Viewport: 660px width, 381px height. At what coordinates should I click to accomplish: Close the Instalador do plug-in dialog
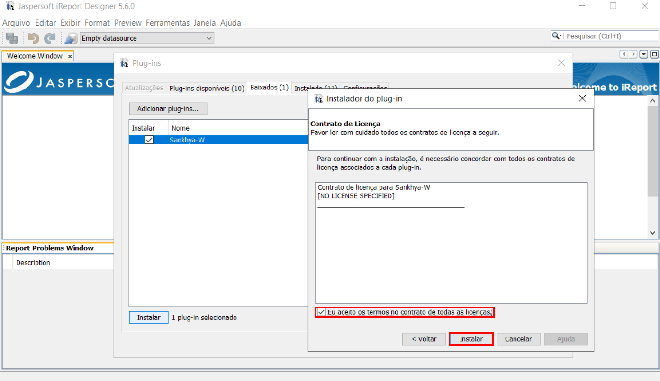click(582, 98)
